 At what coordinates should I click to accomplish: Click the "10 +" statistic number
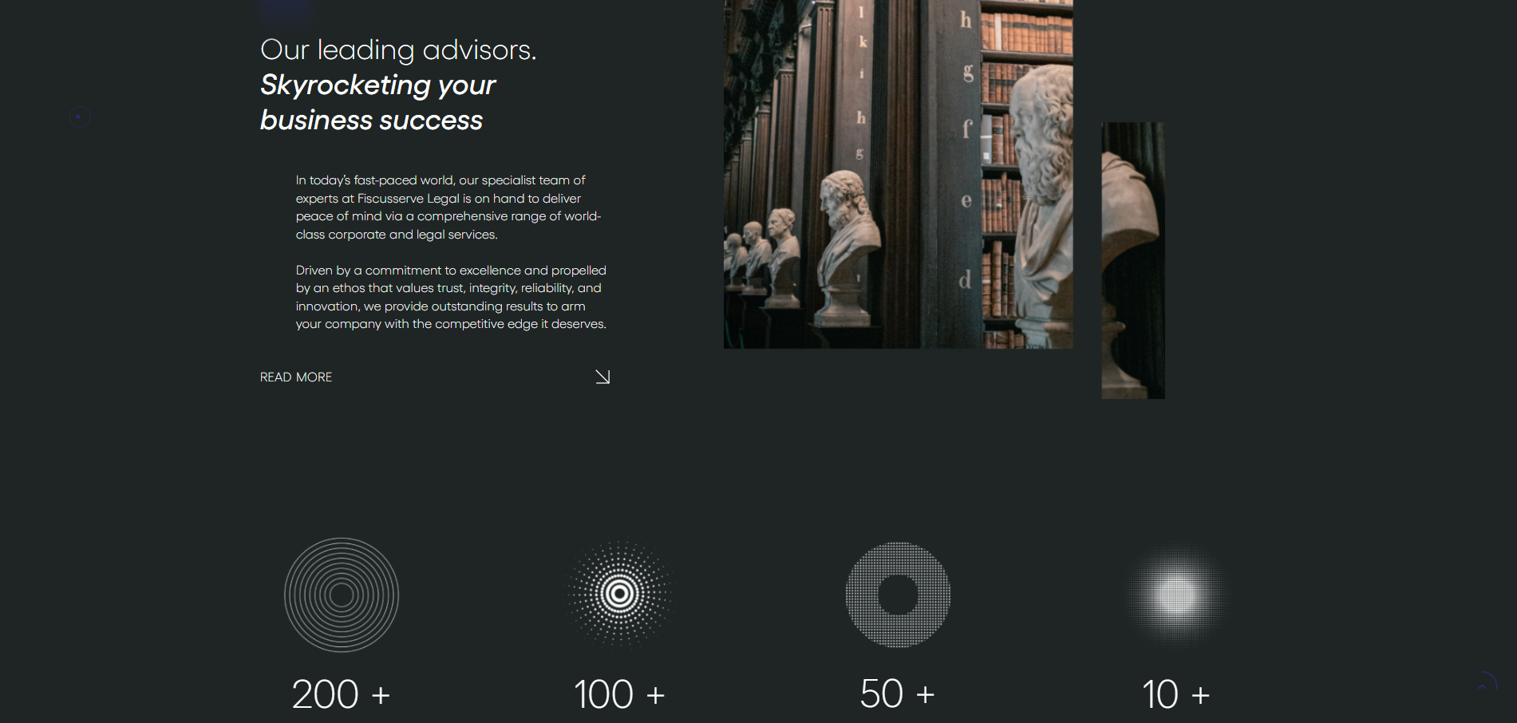tap(1175, 694)
